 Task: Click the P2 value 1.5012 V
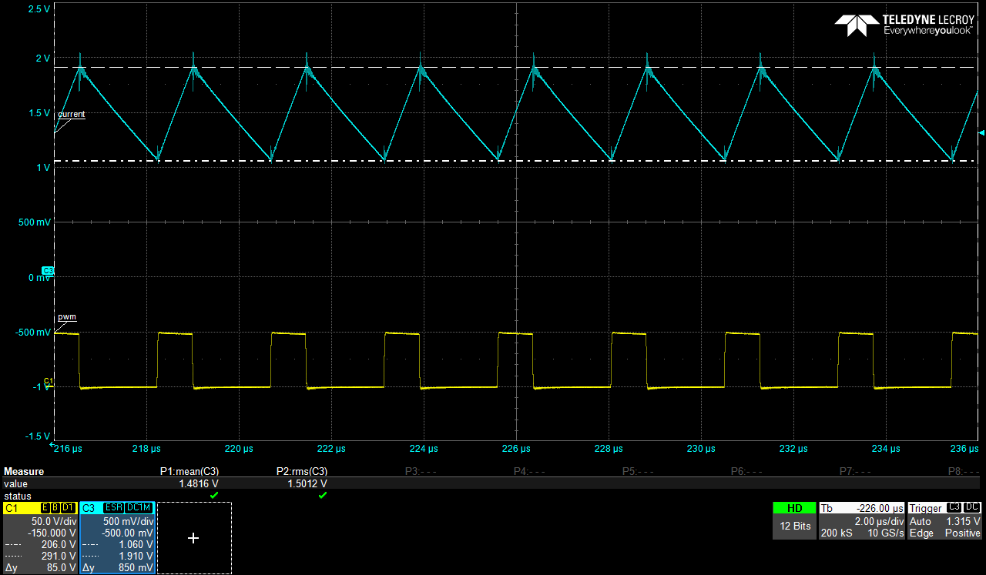pos(308,483)
